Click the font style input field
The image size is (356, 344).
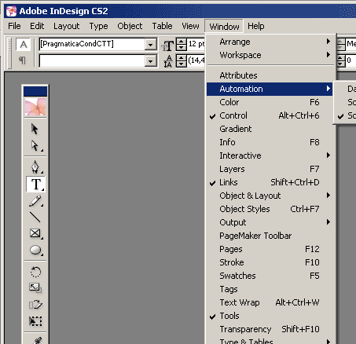click(92, 61)
